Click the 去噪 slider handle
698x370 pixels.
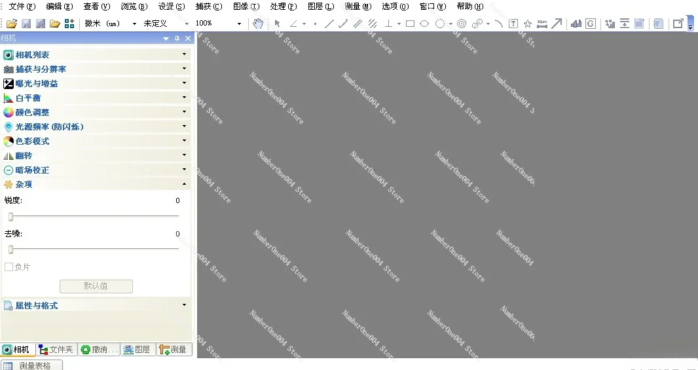pyautogui.click(x=10, y=250)
